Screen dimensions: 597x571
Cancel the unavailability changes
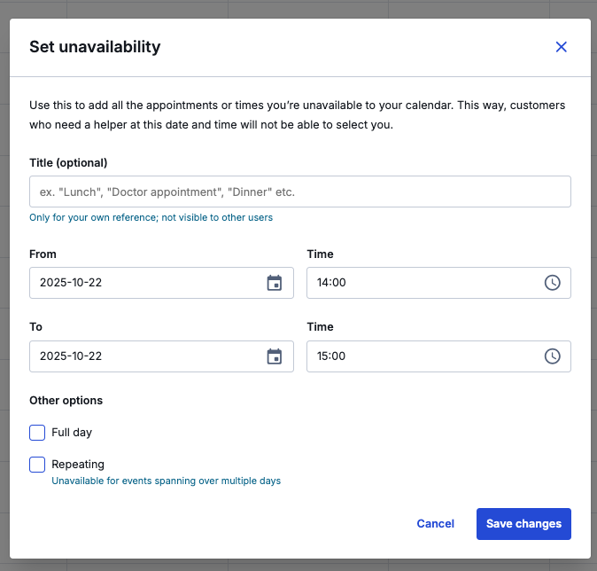(x=435, y=524)
